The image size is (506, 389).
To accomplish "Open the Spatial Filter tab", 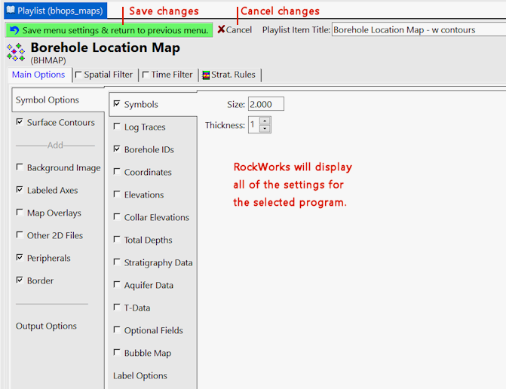I will click(107, 75).
